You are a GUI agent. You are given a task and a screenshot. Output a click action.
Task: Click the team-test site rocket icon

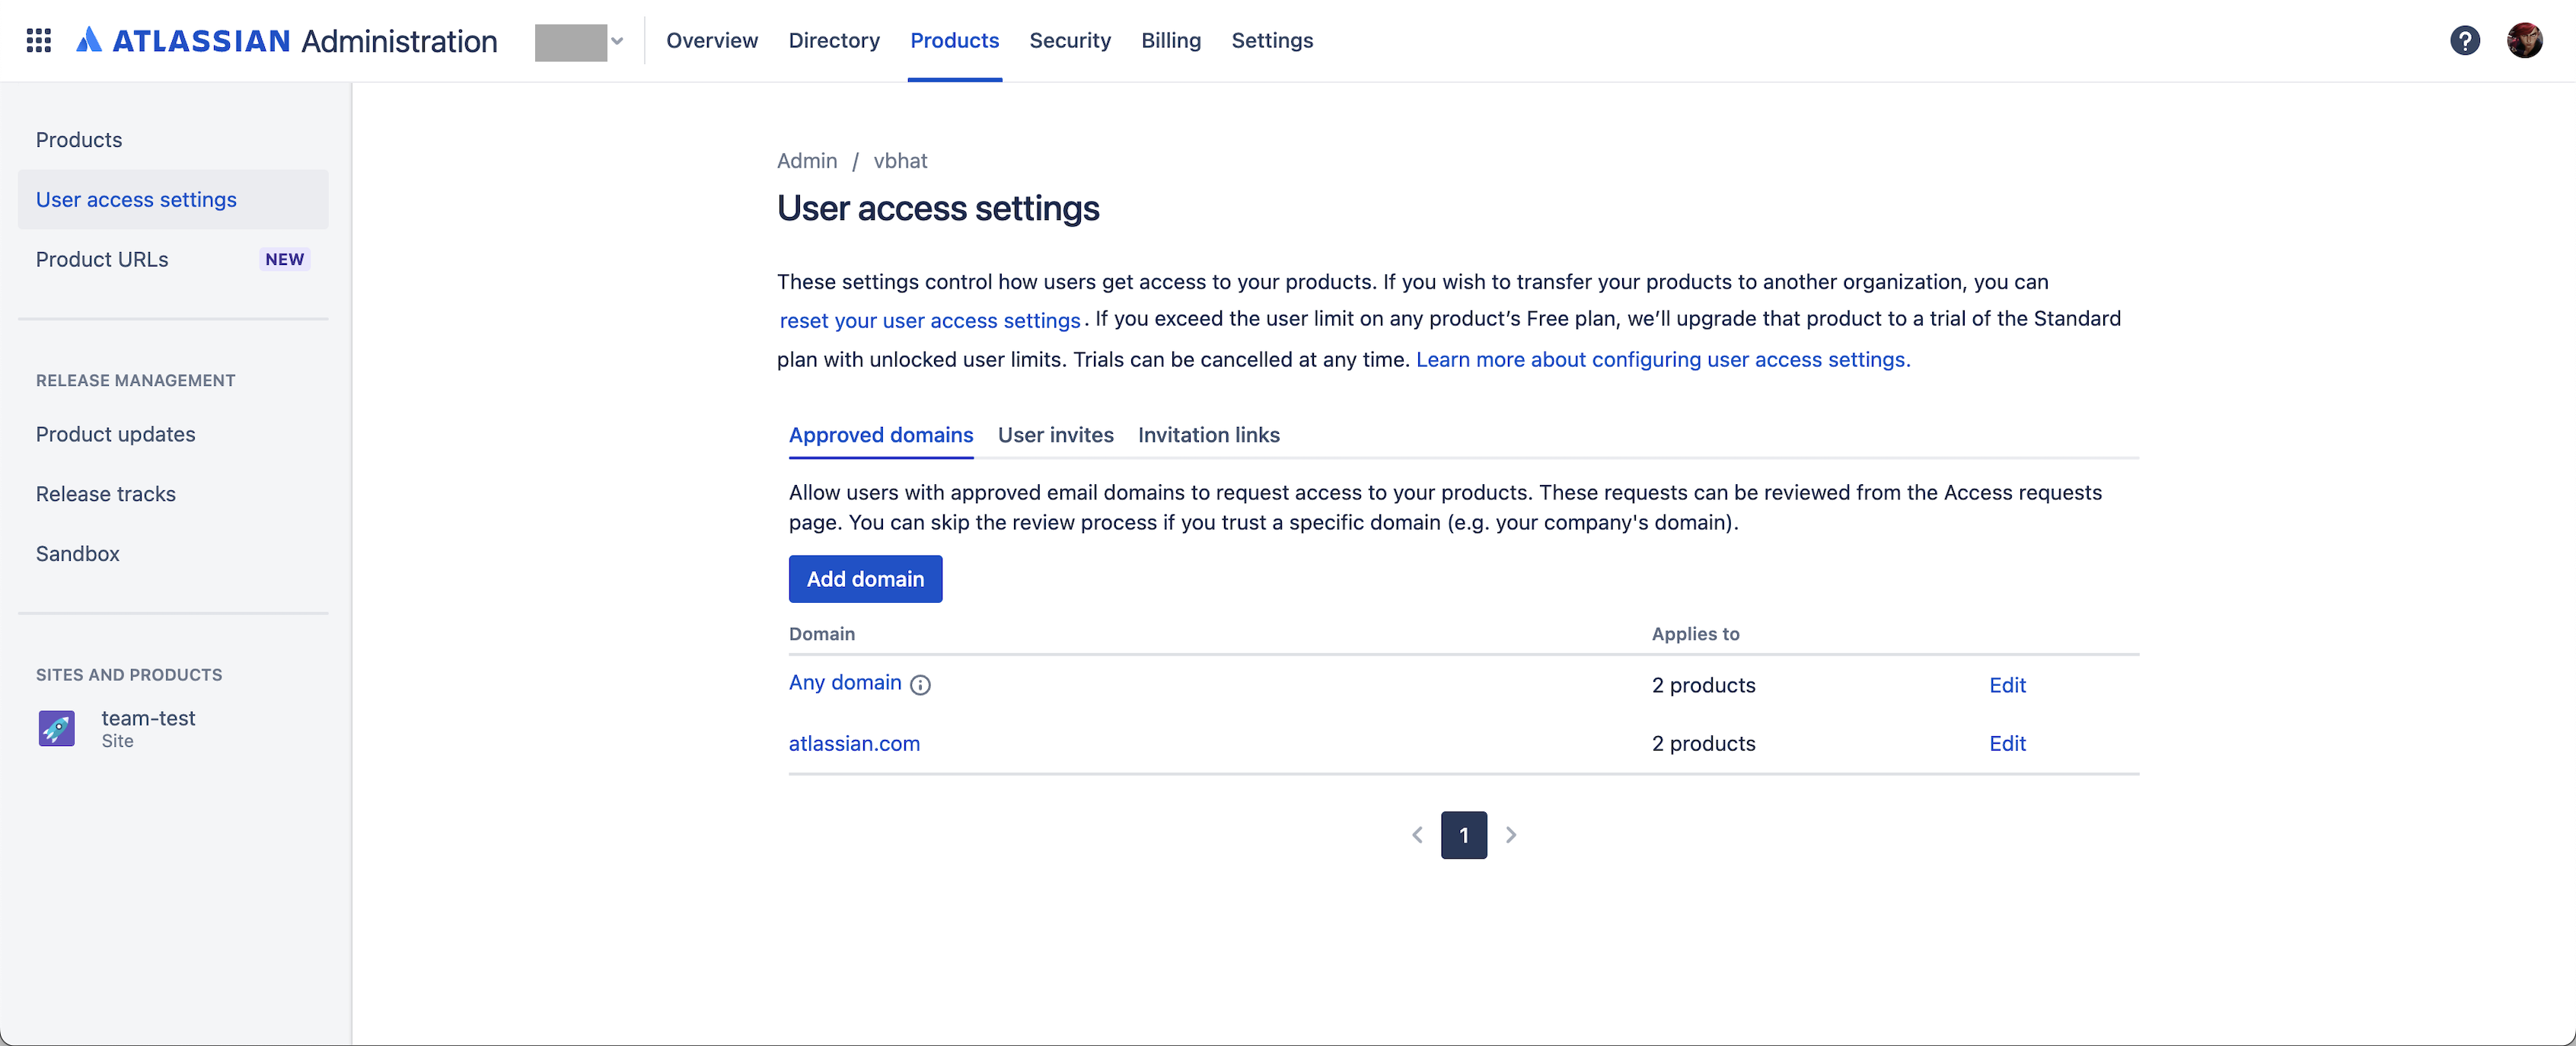[x=57, y=728]
